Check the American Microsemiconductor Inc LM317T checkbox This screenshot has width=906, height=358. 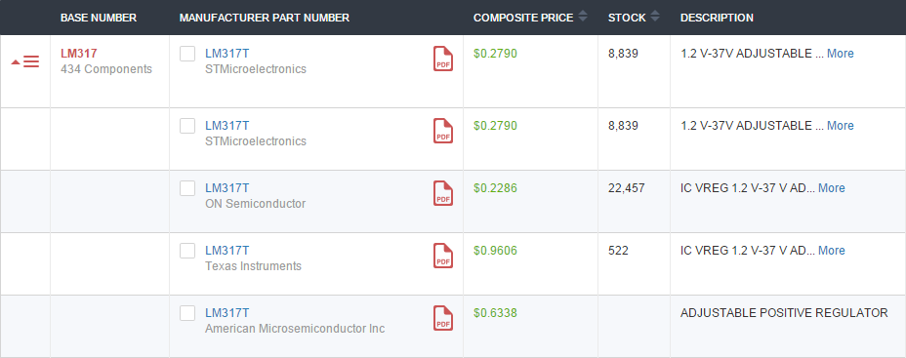[x=187, y=313]
